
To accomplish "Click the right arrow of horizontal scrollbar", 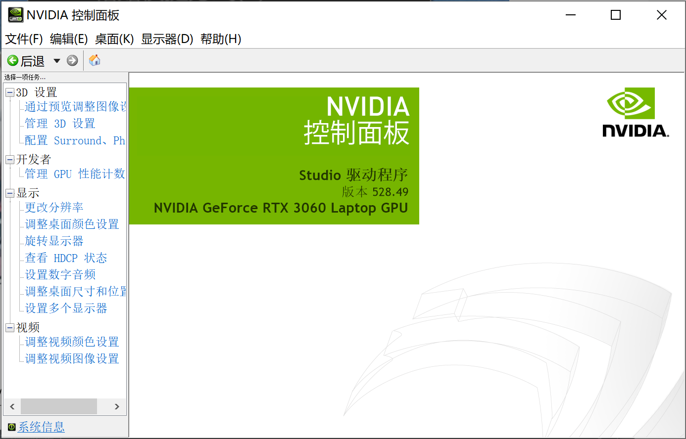I will tap(117, 406).
